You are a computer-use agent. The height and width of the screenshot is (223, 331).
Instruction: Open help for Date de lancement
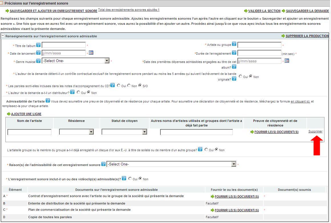pyautogui.click(x=38, y=53)
